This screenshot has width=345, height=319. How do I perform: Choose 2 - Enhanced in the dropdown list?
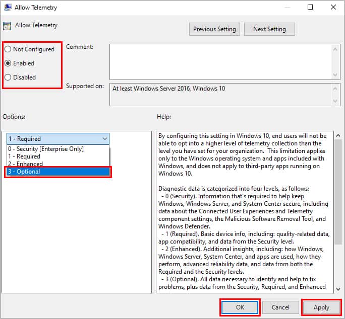click(x=58, y=164)
